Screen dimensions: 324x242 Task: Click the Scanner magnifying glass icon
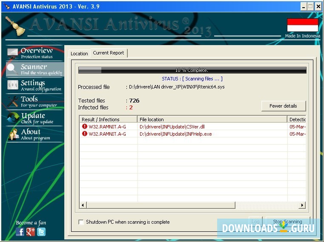coord(12,69)
